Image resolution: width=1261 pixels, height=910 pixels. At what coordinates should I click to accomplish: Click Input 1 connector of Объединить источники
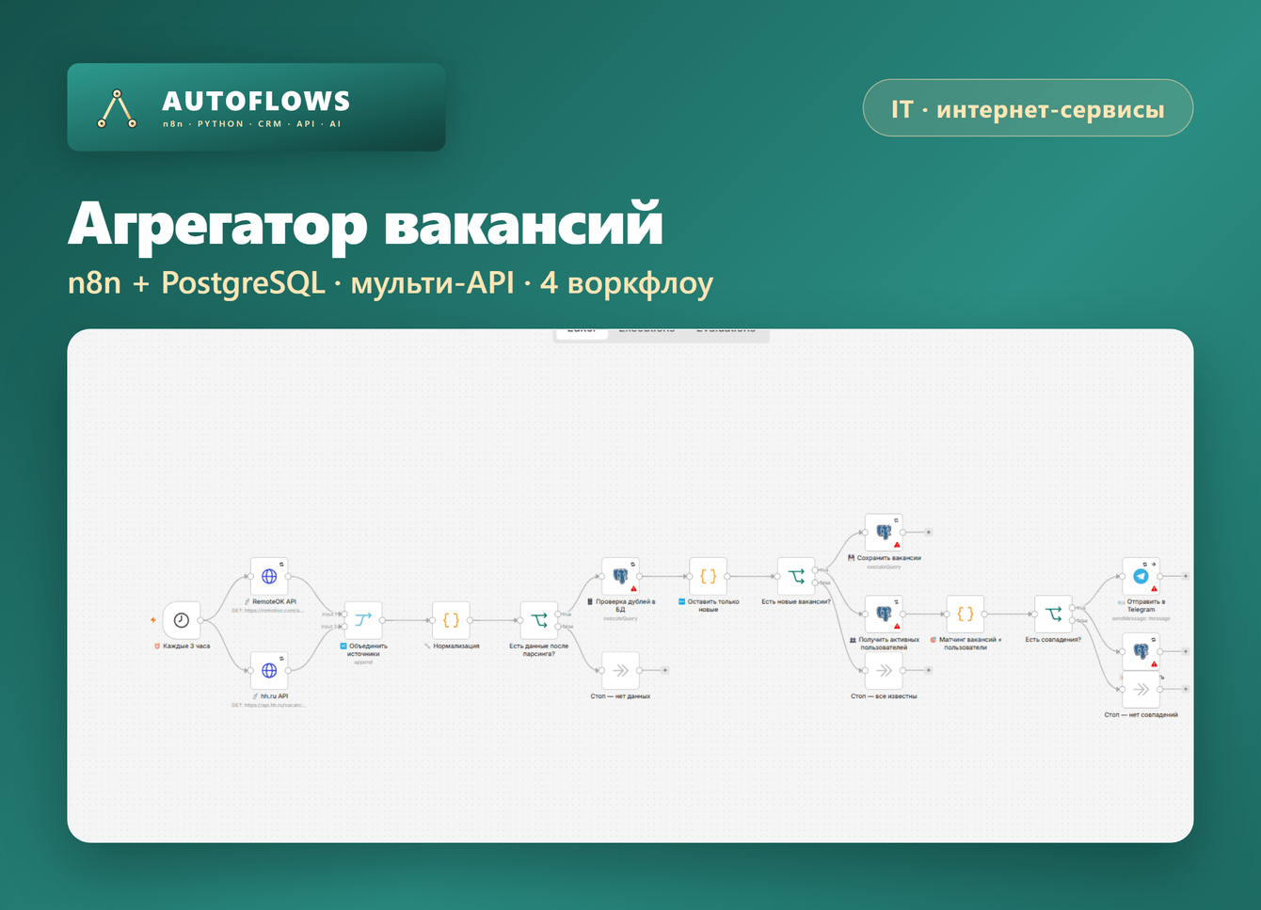pyautogui.click(x=344, y=615)
